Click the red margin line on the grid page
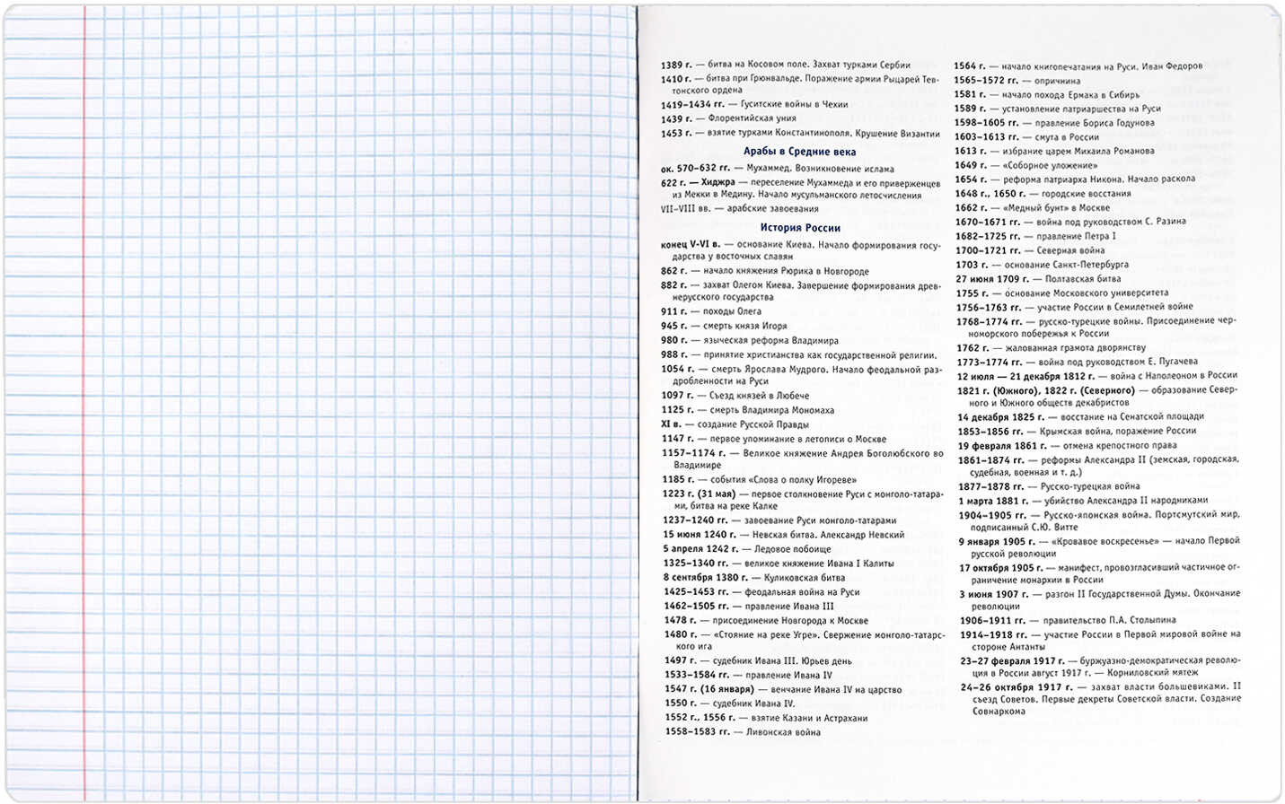 pyautogui.click(x=84, y=404)
